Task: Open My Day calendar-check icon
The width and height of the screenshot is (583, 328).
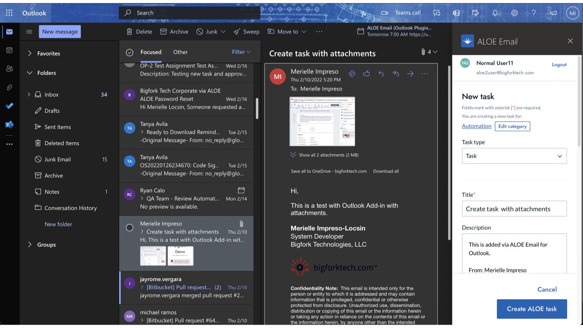Action: coord(475,13)
